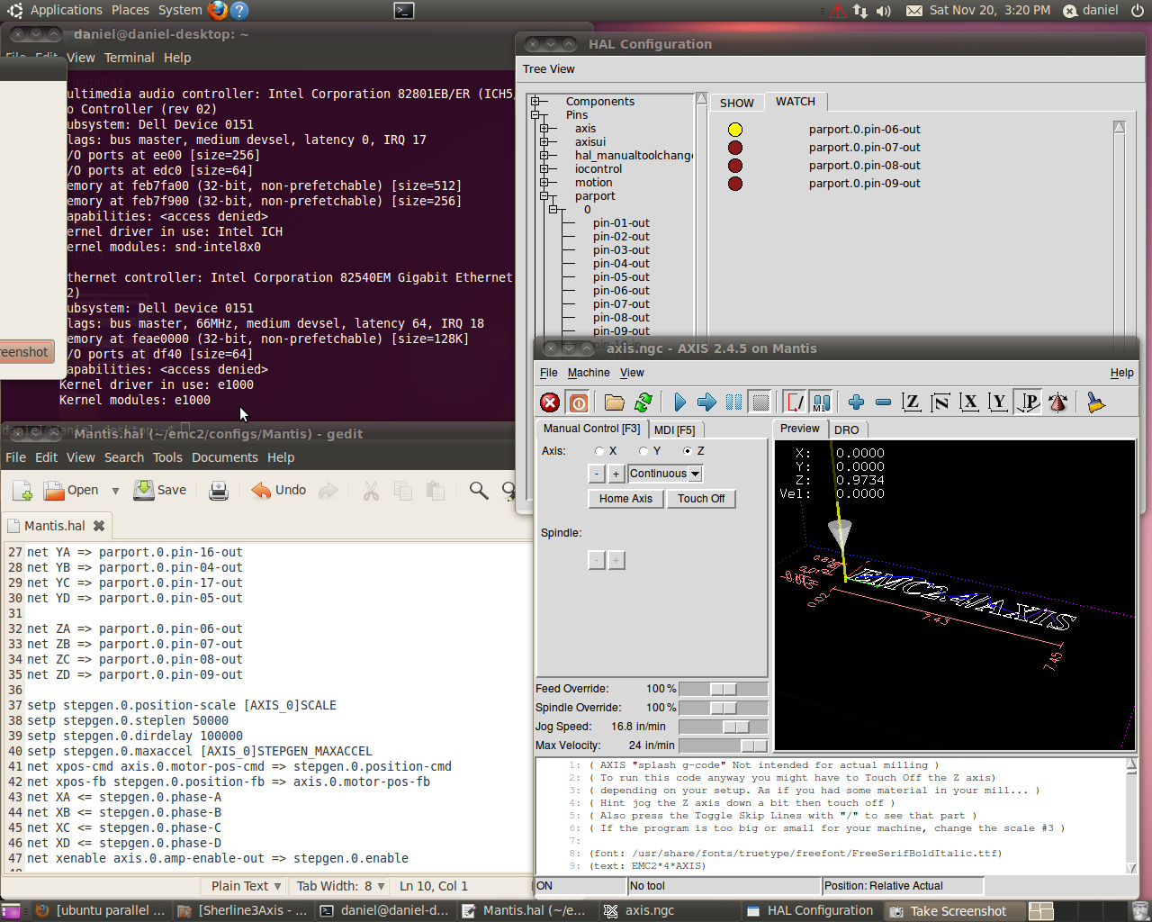Click the Touch Off button

click(701, 499)
